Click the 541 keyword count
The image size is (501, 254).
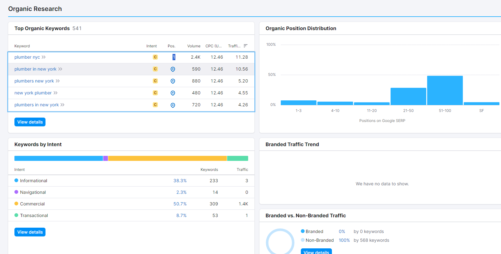[77, 28]
